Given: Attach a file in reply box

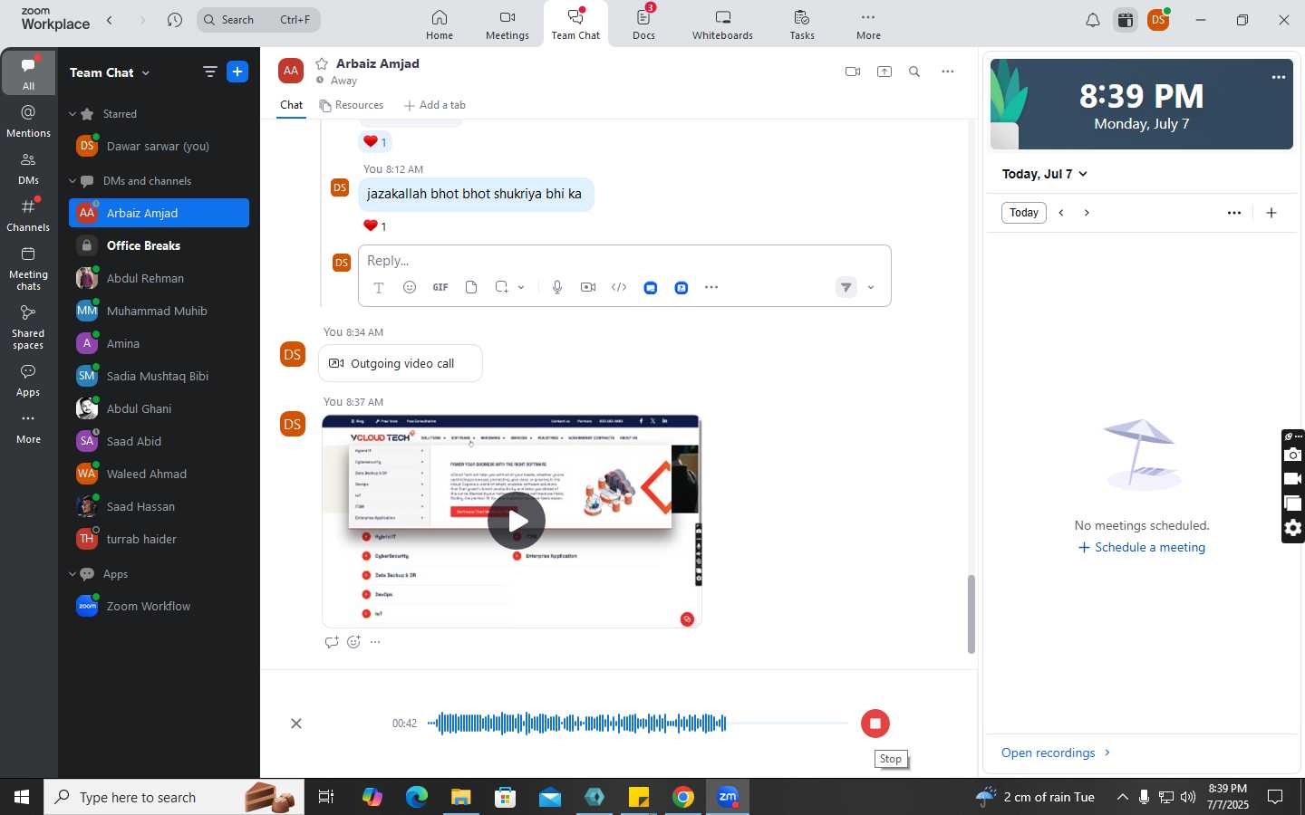Looking at the screenshot, I should click(471, 287).
